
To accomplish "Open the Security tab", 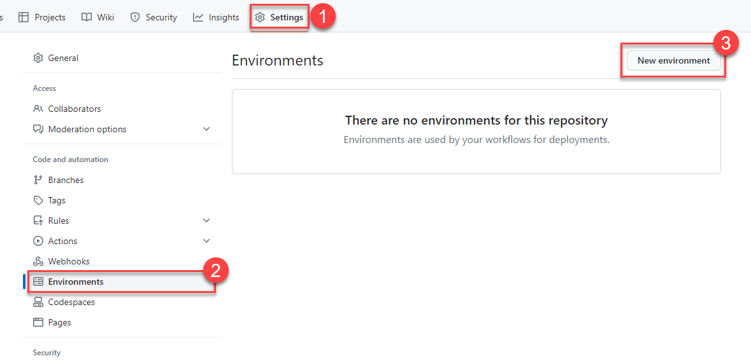I will [x=154, y=17].
